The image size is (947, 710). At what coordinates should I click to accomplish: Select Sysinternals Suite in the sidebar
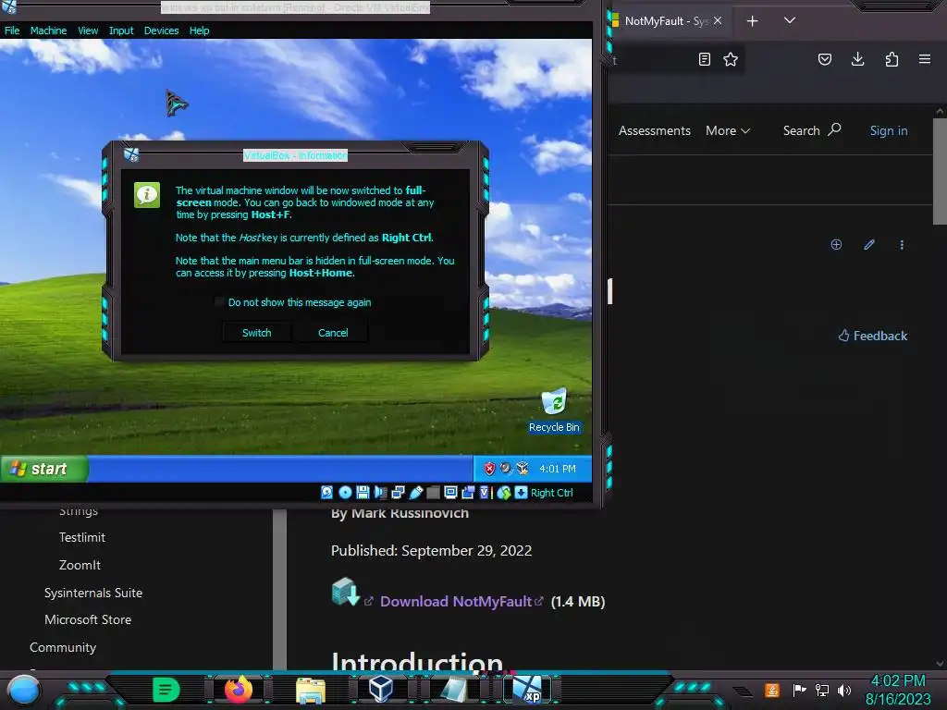tap(93, 593)
